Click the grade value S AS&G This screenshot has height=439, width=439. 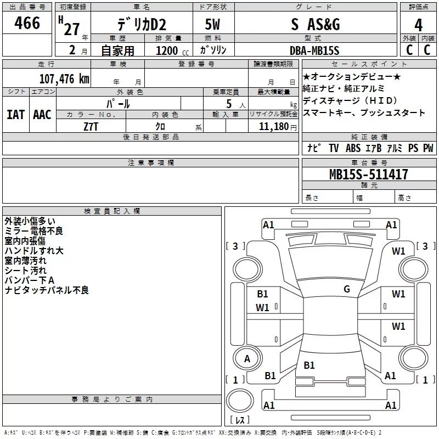click(316, 24)
